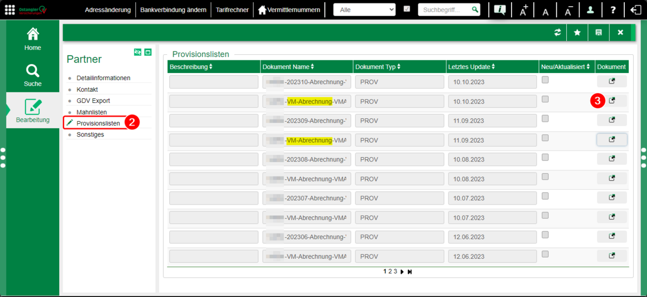The height and width of the screenshot is (297, 647).
Task: Open document of 202309-Abrechnung row
Action: pos(612,120)
